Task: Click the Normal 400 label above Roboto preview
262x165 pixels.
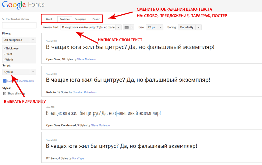Action: coord(51,74)
